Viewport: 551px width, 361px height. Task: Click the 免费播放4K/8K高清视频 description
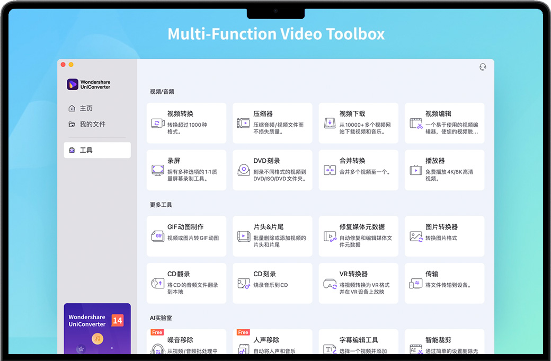[449, 175]
